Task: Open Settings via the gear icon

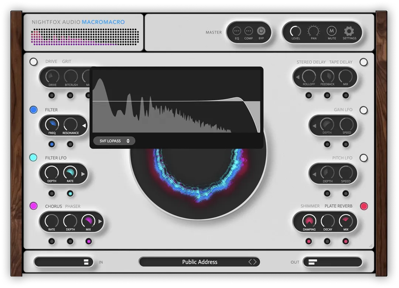Action: click(x=349, y=31)
